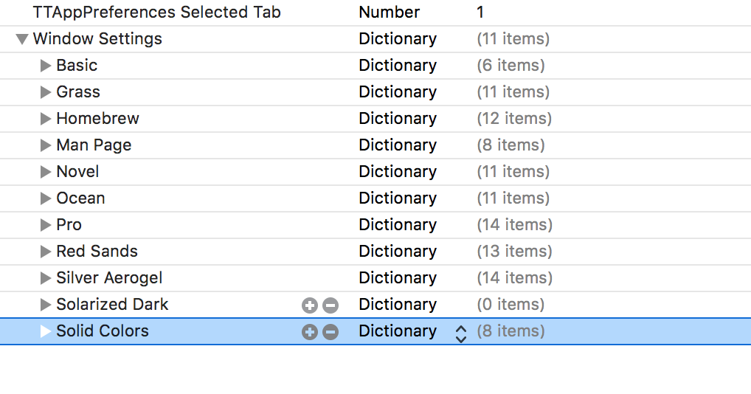Expand the Novel dictionary triangle
The image size is (751, 394).
(46, 172)
